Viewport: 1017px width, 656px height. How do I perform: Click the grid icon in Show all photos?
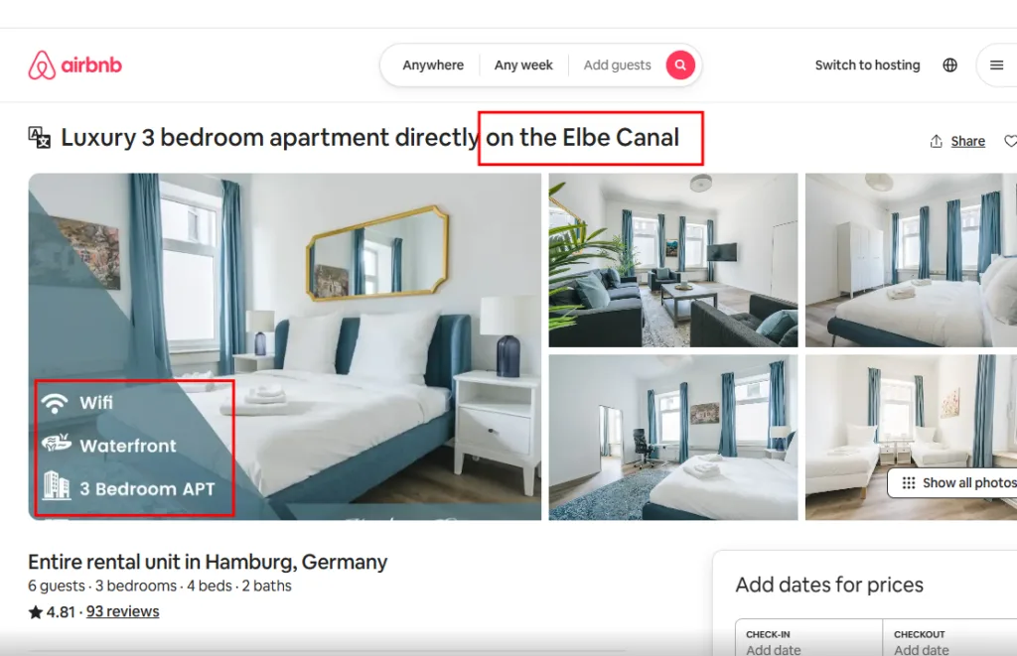909,483
